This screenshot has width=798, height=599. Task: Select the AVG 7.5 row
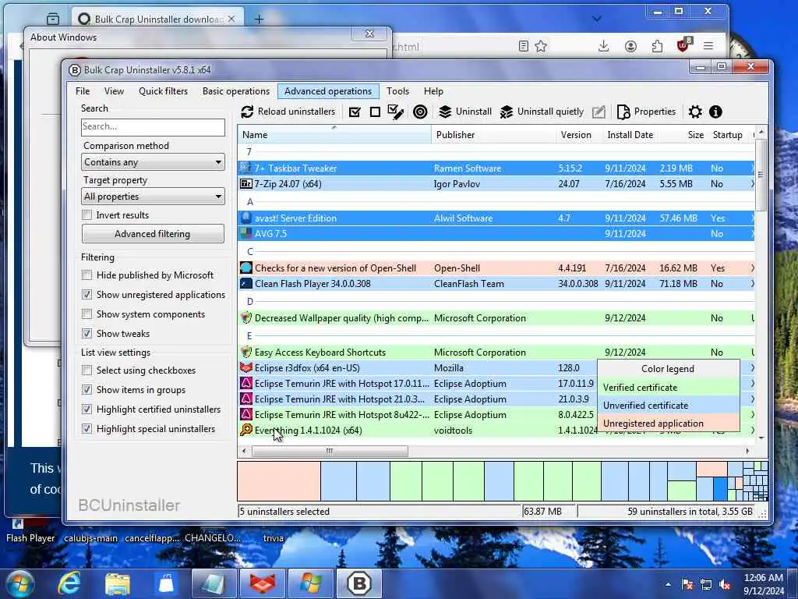click(x=496, y=234)
